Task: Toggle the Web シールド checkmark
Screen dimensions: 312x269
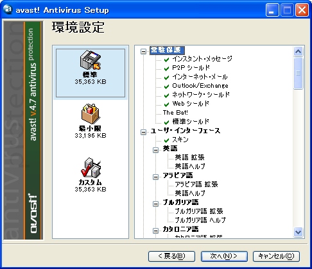Action: point(166,104)
